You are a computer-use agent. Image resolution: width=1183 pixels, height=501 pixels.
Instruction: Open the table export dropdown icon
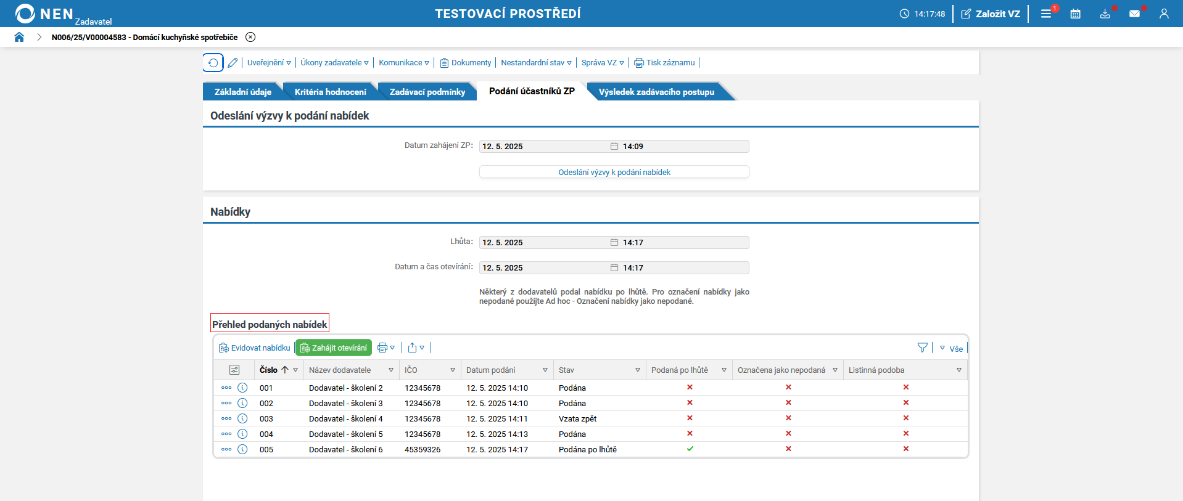click(416, 348)
